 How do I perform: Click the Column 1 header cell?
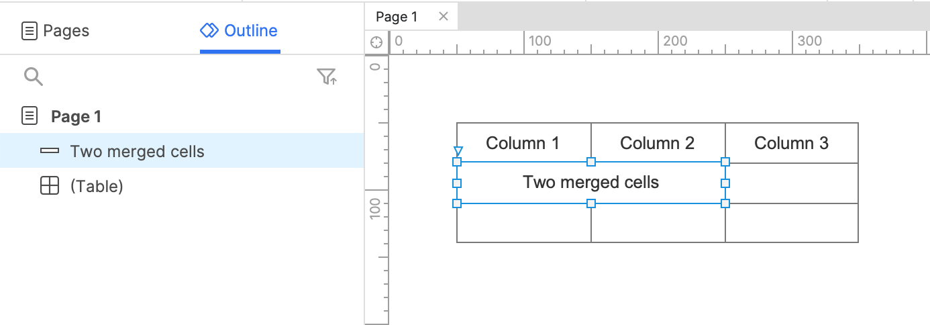click(523, 142)
